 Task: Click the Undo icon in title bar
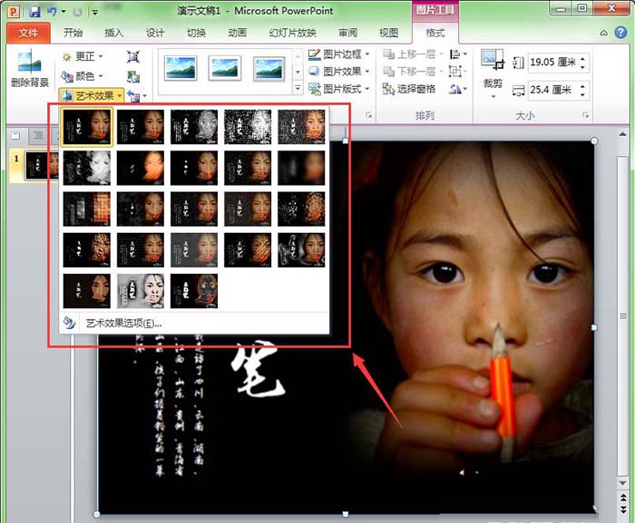click(x=52, y=12)
